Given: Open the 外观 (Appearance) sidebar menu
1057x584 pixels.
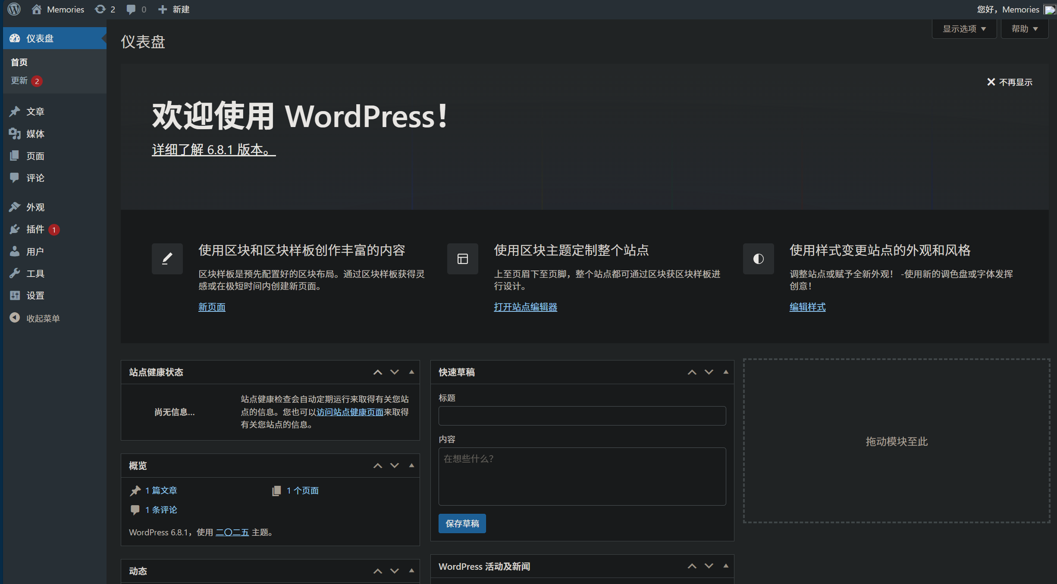Looking at the screenshot, I should pos(35,207).
